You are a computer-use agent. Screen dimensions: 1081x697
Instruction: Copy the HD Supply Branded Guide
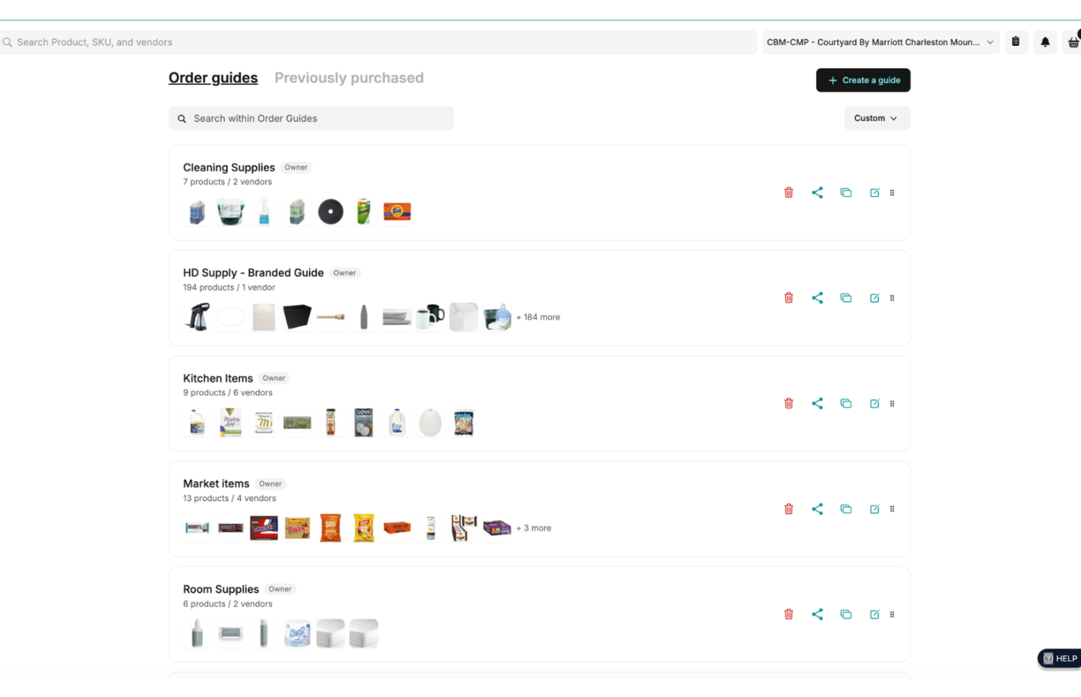tap(846, 298)
